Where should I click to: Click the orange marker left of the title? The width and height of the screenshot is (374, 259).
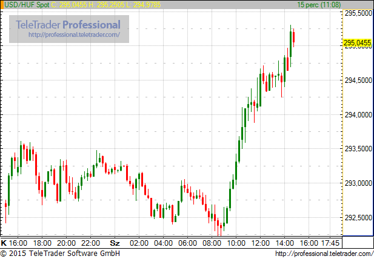2,5
